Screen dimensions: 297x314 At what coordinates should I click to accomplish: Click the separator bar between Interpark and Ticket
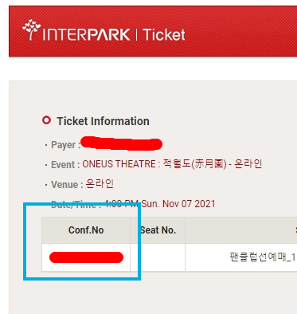tap(137, 35)
